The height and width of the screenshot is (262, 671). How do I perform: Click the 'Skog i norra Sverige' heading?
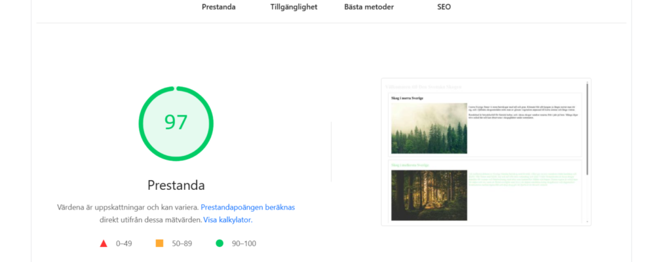[x=407, y=98]
